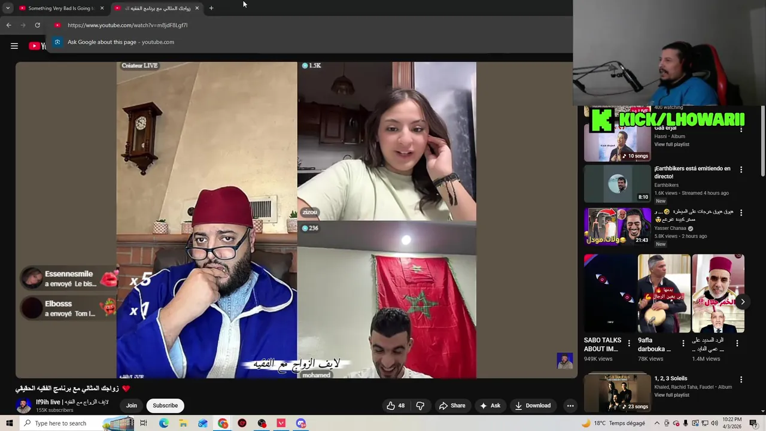Open '1, 2, 3 Soleils' album thumbnail
The image size is (766, 431).
[617, 392]
